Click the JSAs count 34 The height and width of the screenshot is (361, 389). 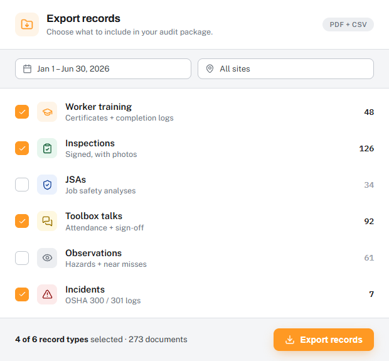[369, 185]
